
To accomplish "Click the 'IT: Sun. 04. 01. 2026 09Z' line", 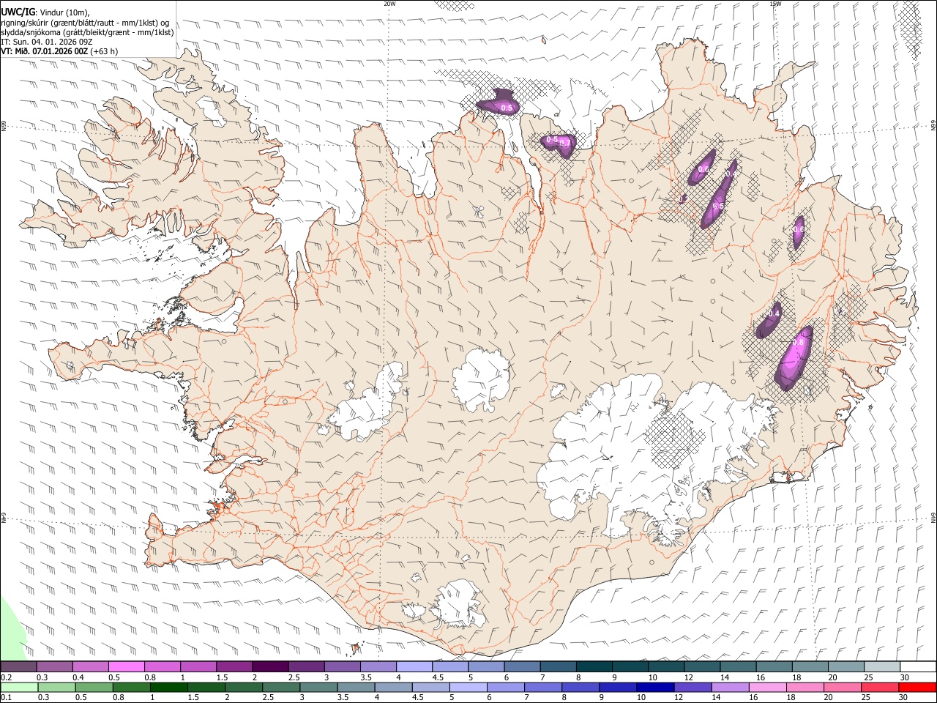I will [46, 42].
